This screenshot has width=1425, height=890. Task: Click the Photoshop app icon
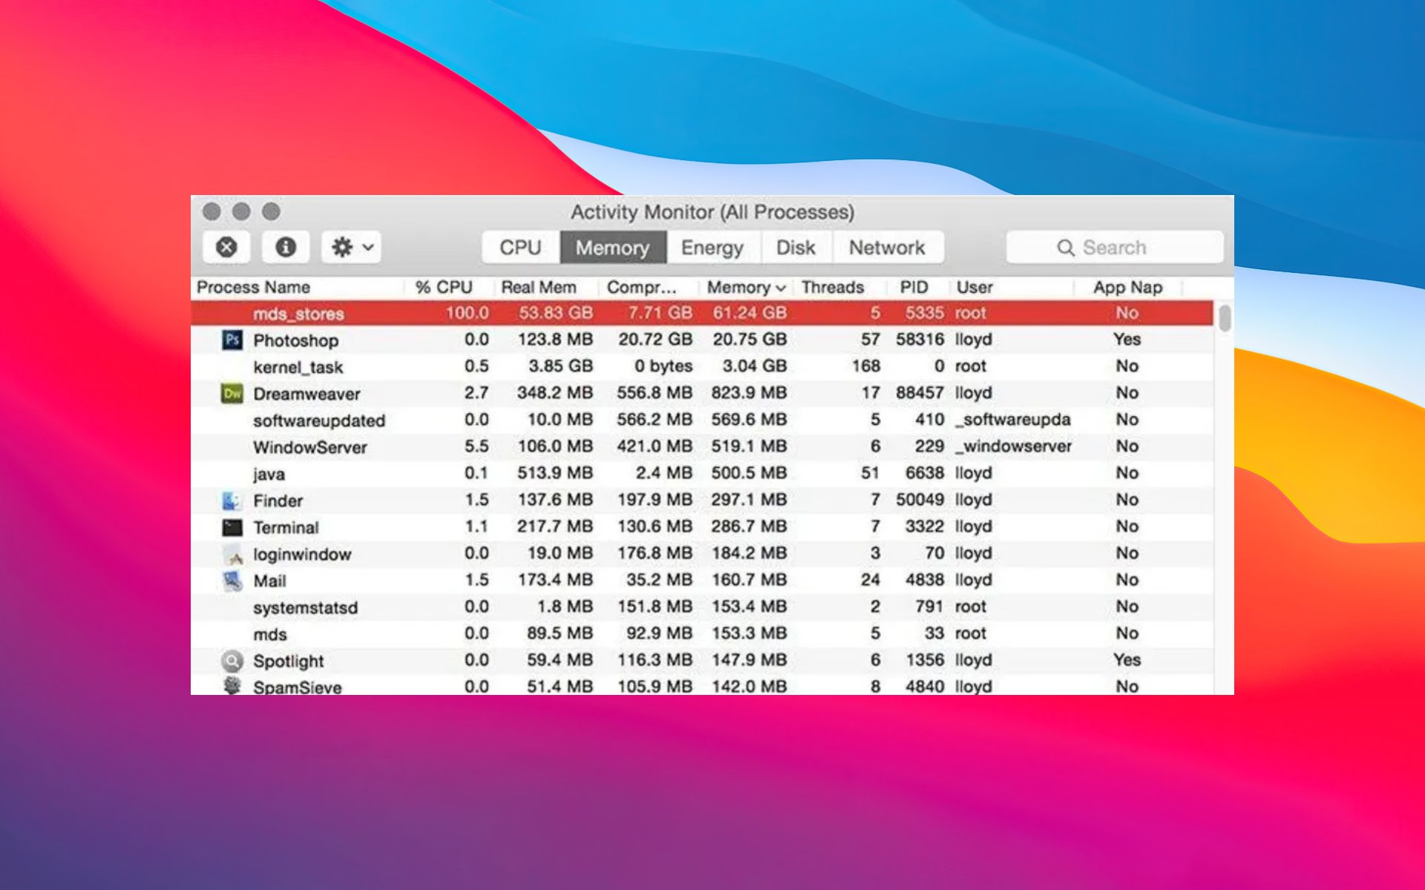tap(232, 340)
